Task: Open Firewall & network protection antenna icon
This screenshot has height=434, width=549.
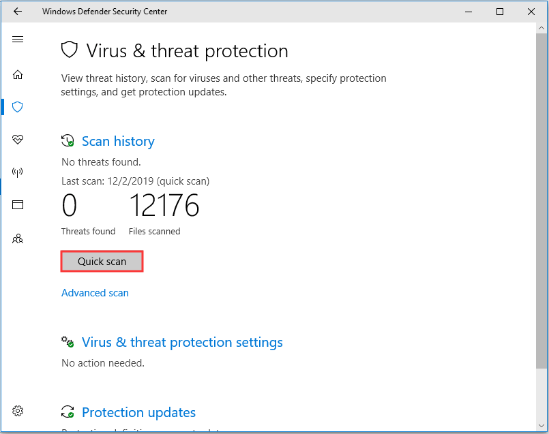Action: pyautogui.click(x=18, y=172)
